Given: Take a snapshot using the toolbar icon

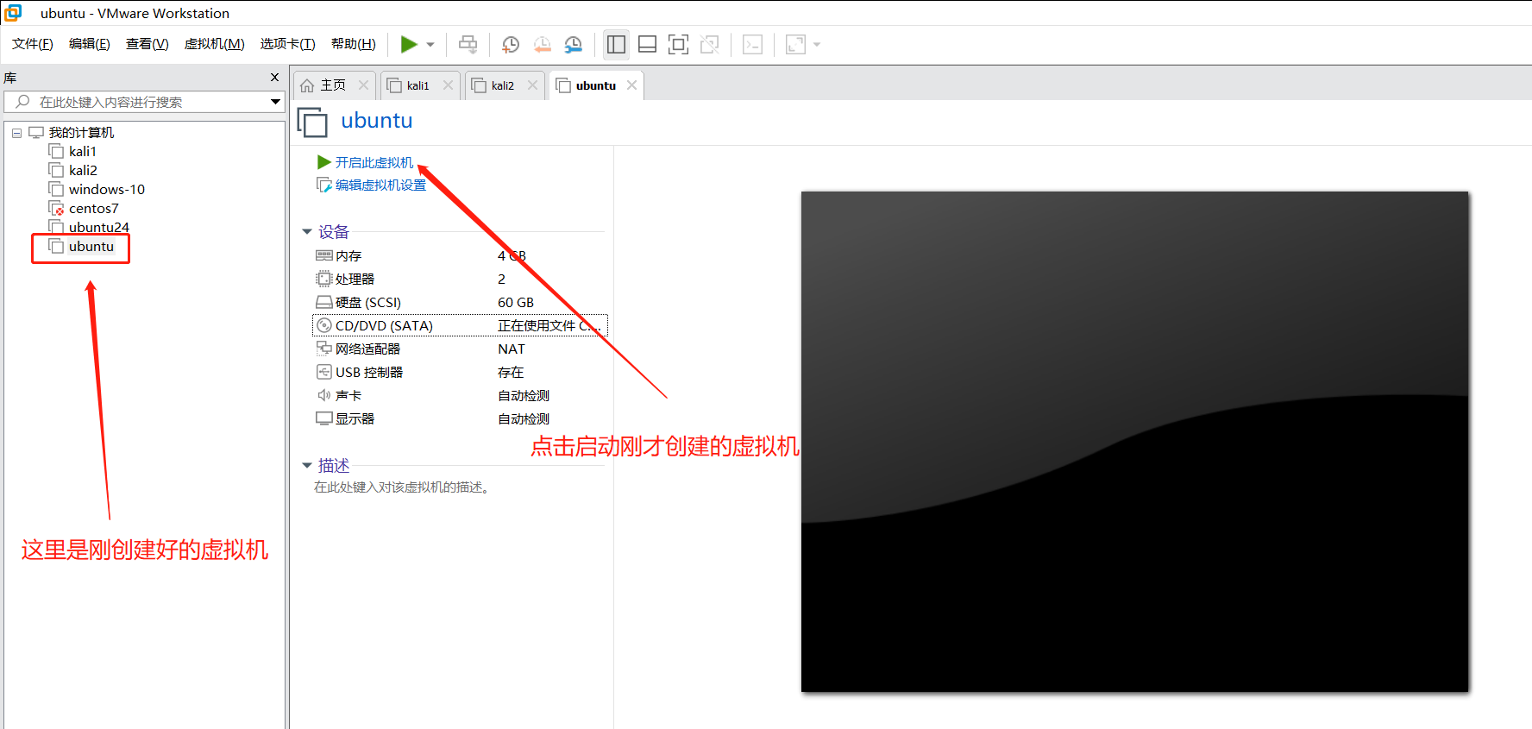Looking at the screenshot, I should pyautogui.click(x=511, y=44).
